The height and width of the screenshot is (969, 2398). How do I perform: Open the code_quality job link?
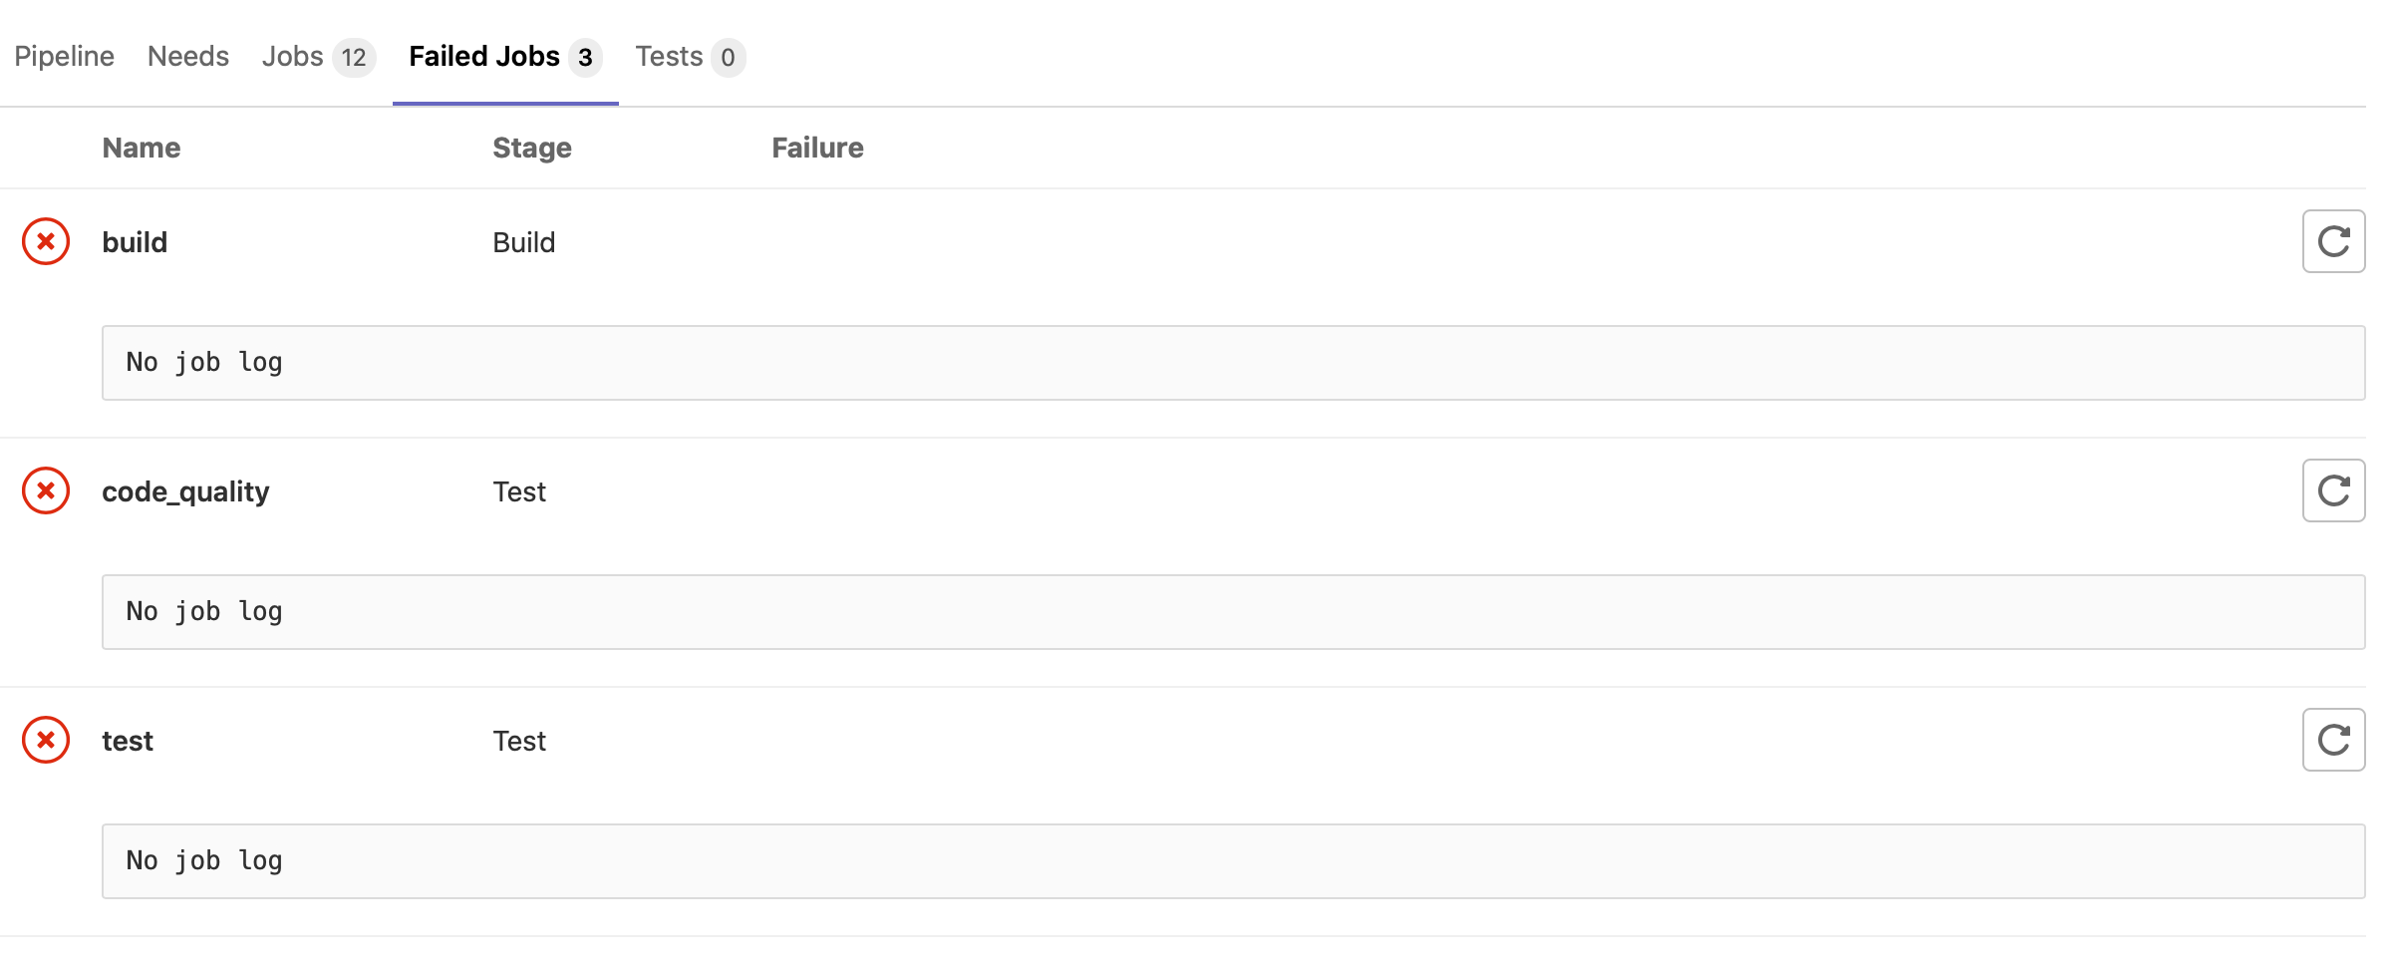click(185, 491)
